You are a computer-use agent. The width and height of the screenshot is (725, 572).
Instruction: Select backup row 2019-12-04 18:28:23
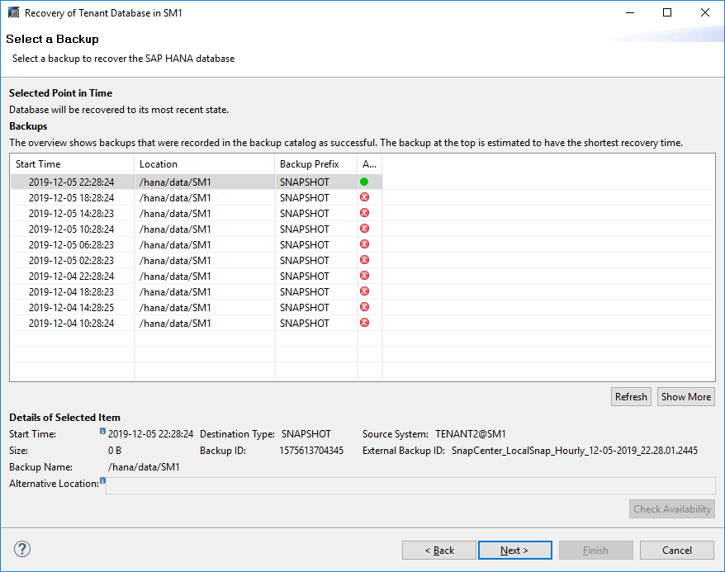pyautogui.click(x=197, y=292)
